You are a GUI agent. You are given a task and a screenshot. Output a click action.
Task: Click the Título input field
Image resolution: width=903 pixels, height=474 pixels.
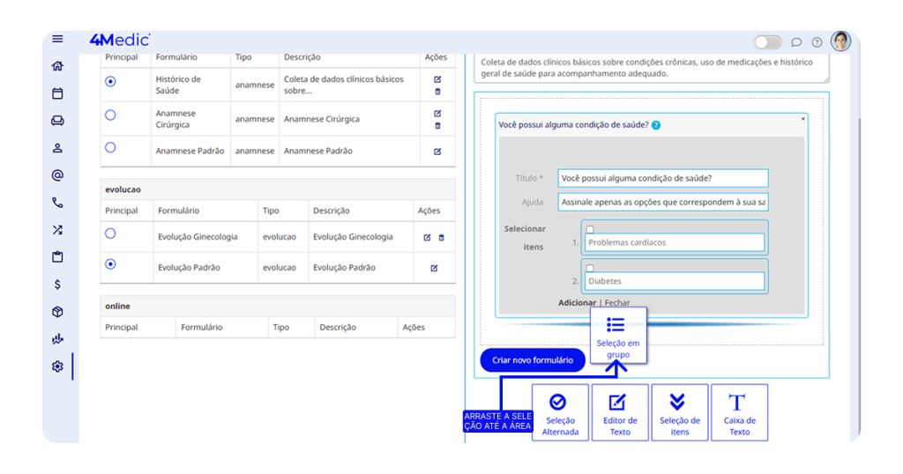(662, 178)
